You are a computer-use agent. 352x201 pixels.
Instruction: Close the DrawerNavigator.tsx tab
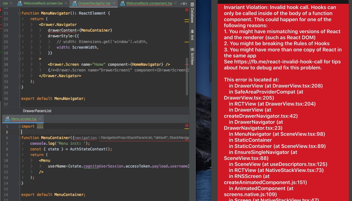pyautogui.click(x=114, y=3)
